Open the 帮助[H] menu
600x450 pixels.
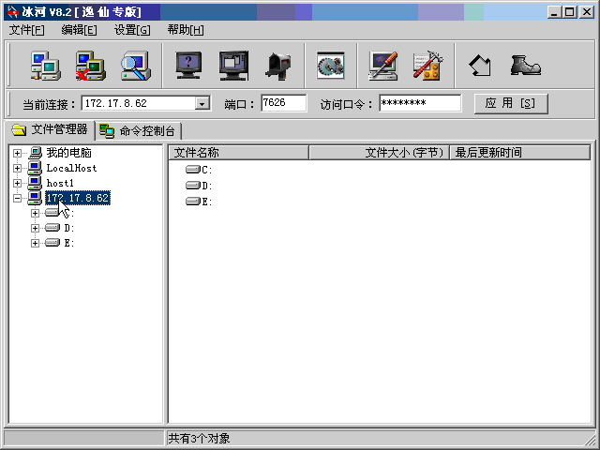point(186,30)
